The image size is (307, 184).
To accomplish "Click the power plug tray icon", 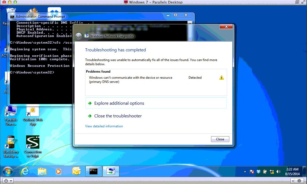I will point(265,172).
